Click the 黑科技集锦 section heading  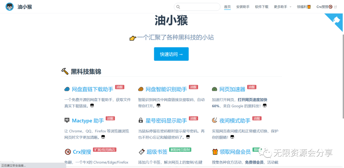pyautogui.click(x=86, y=72)
